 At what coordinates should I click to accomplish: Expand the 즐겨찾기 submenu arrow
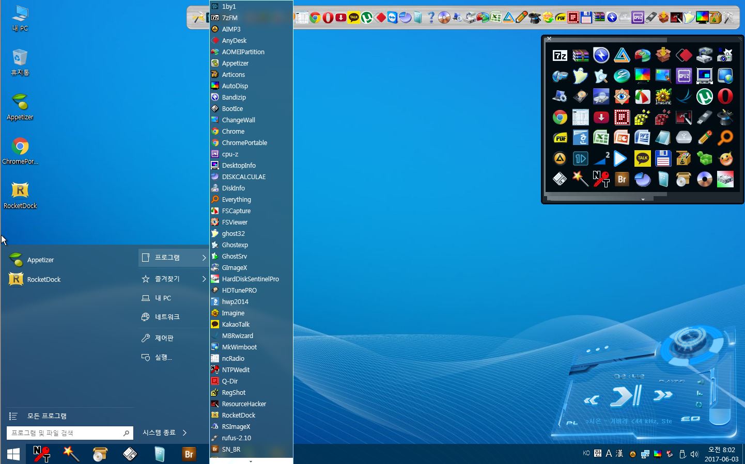[204, 279]
